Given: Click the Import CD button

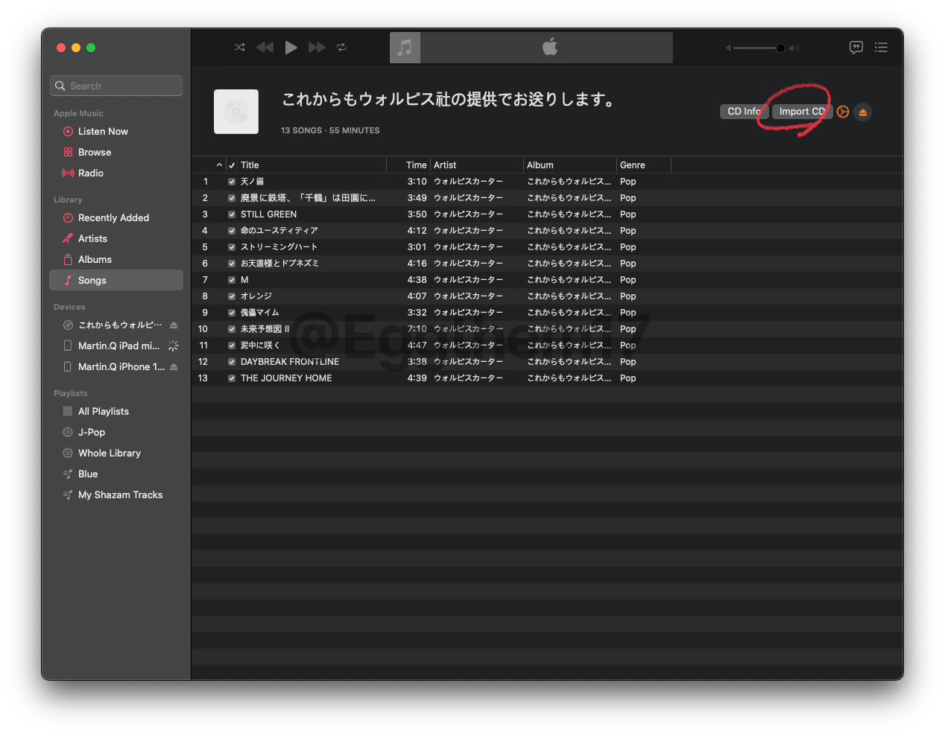Looking at the screenshot, I should tap(802, 112).
